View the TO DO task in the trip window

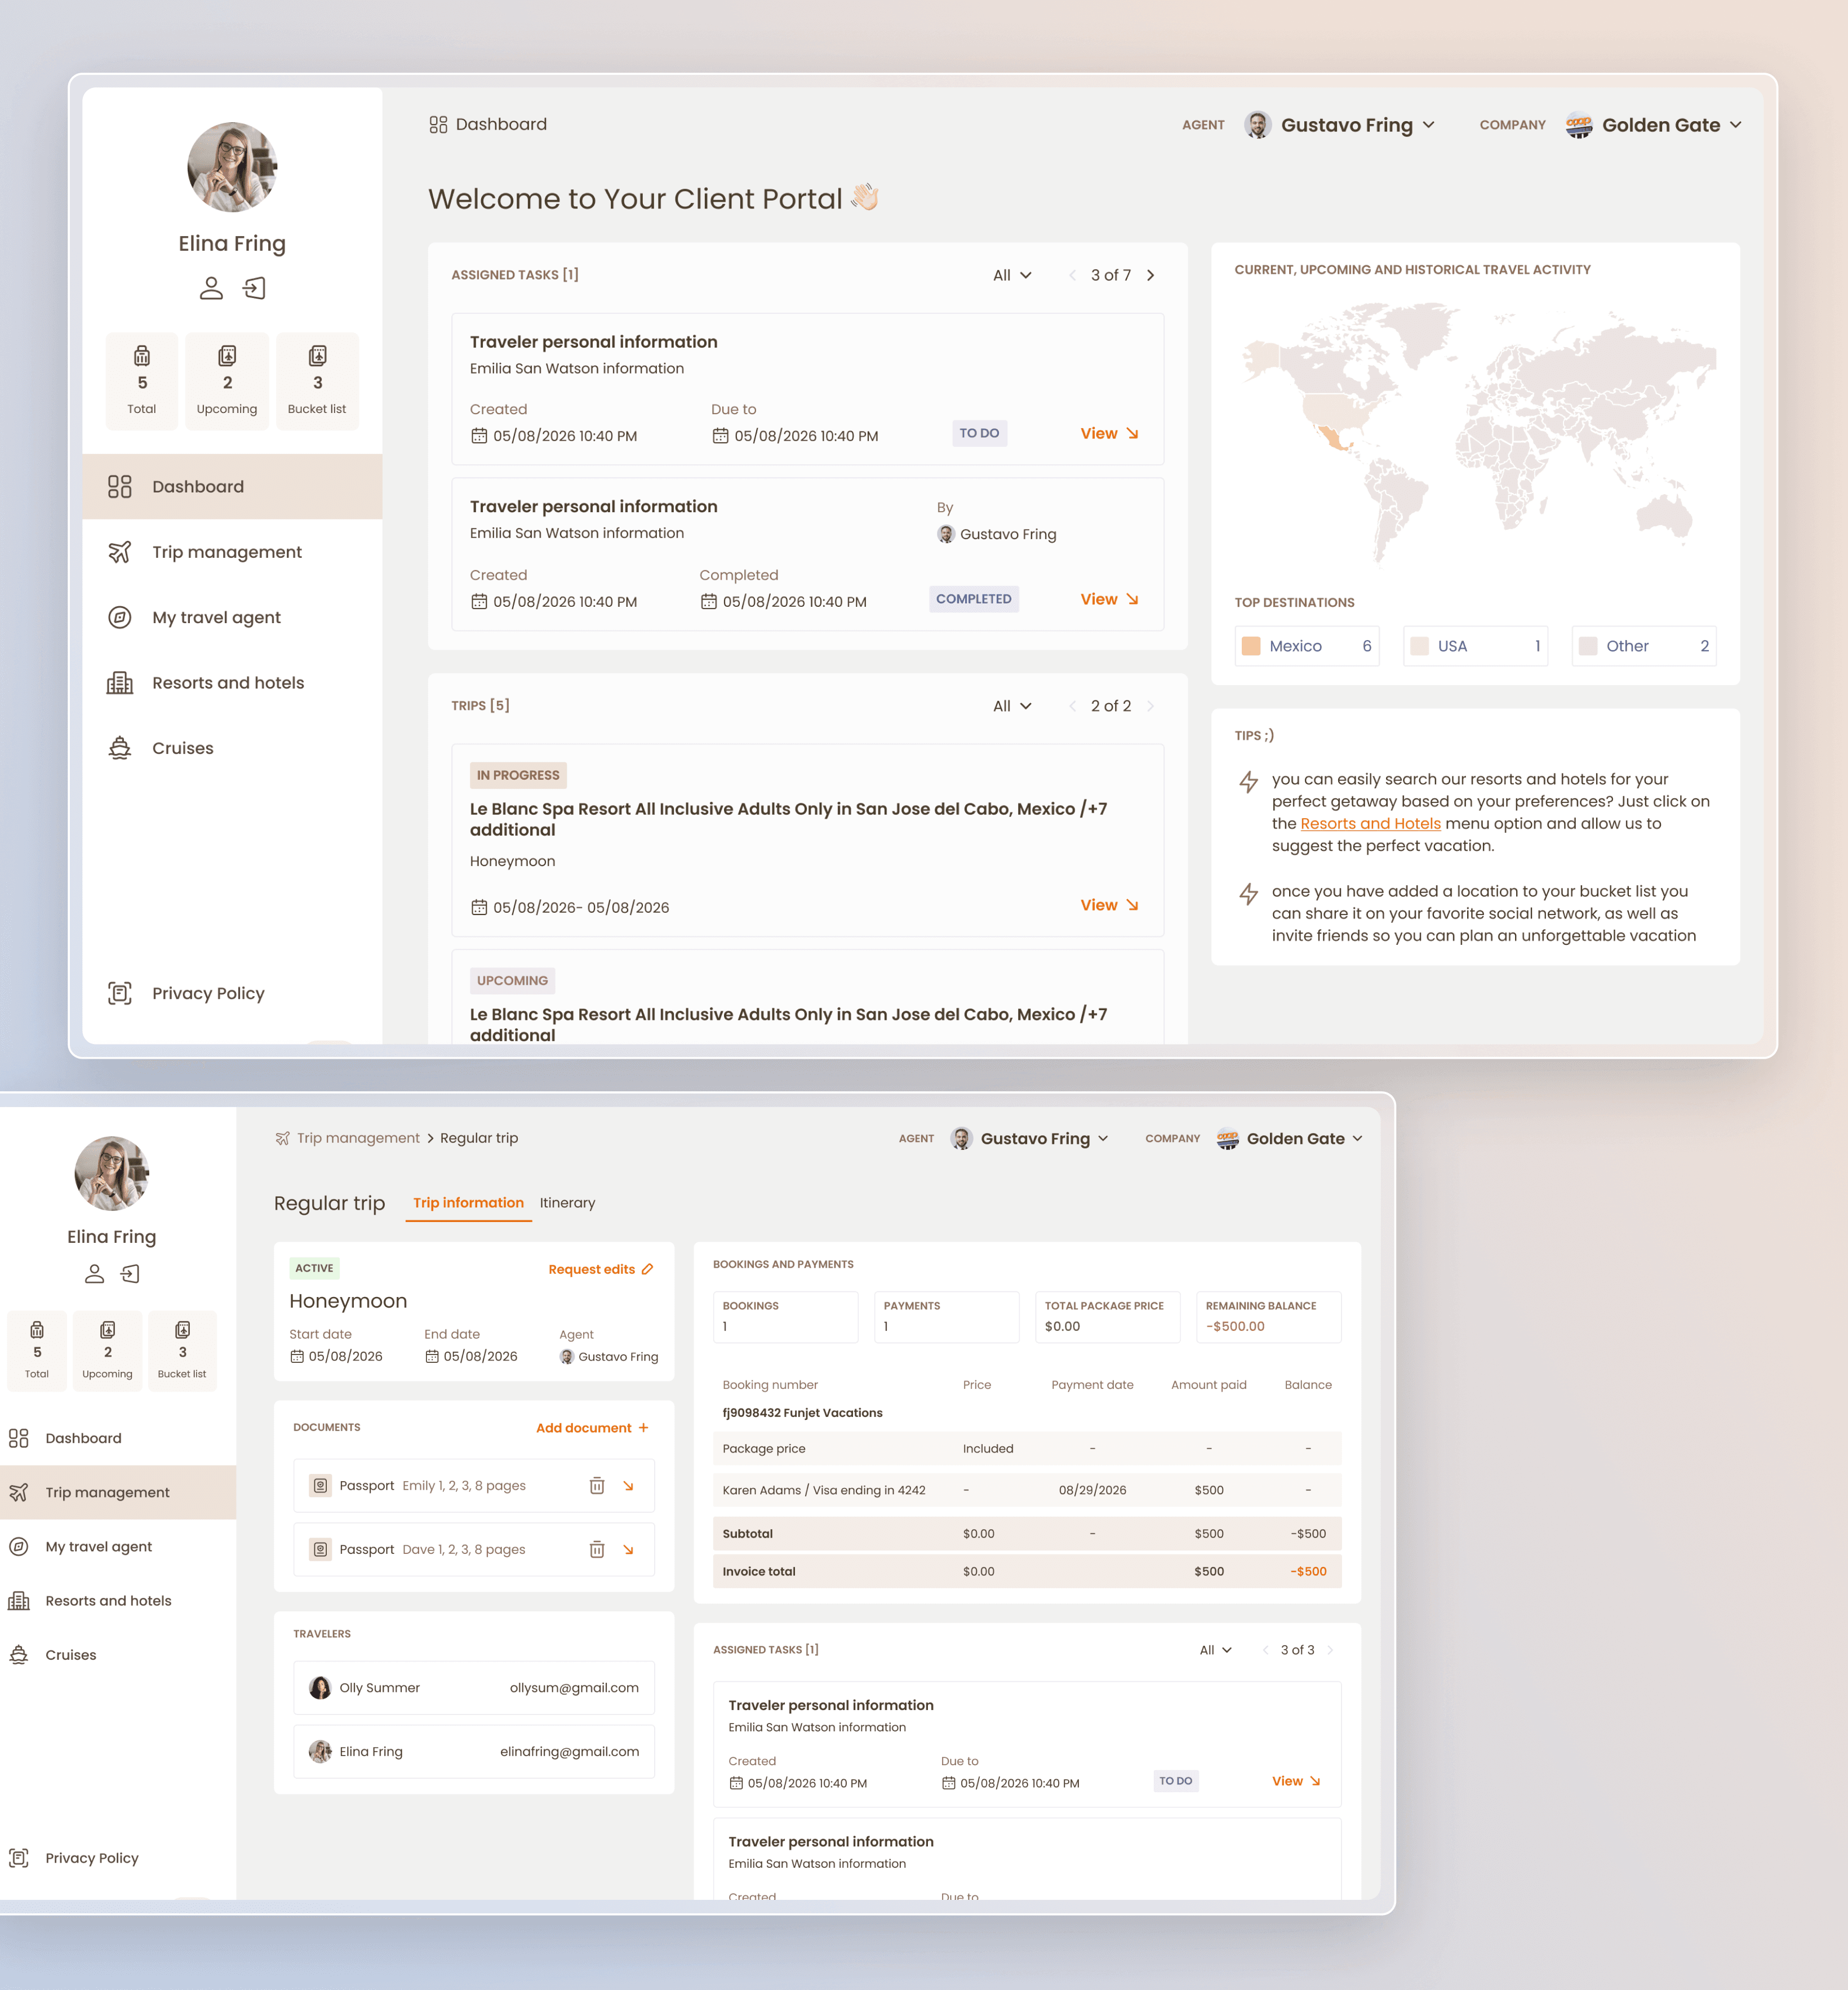pyautogui.click(x=1297, y=1781)
